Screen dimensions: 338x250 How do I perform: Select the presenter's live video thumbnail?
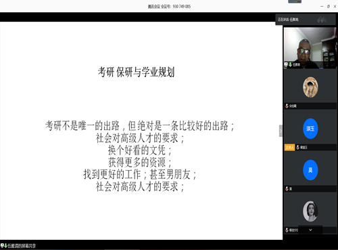tap(310, 48)
